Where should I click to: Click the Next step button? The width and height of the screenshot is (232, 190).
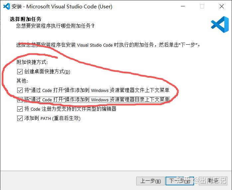(x=179, y=181)
